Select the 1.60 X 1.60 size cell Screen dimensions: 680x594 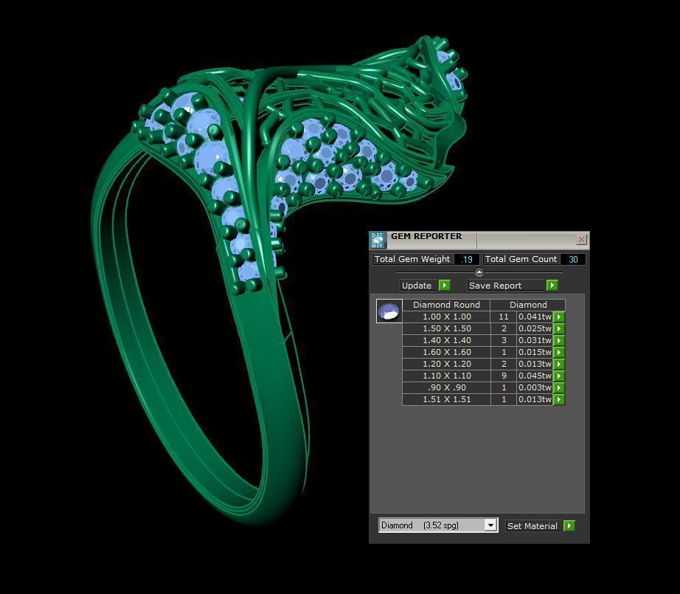click(x=447, y=352)
